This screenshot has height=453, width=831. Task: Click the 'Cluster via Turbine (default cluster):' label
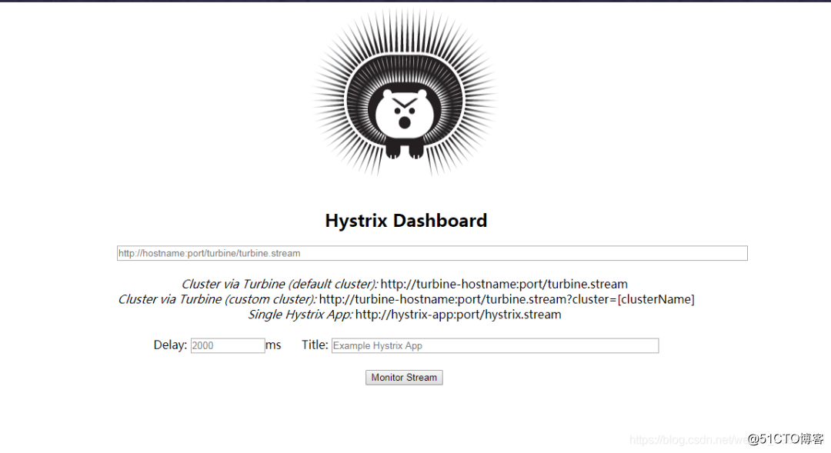[280, 284]
